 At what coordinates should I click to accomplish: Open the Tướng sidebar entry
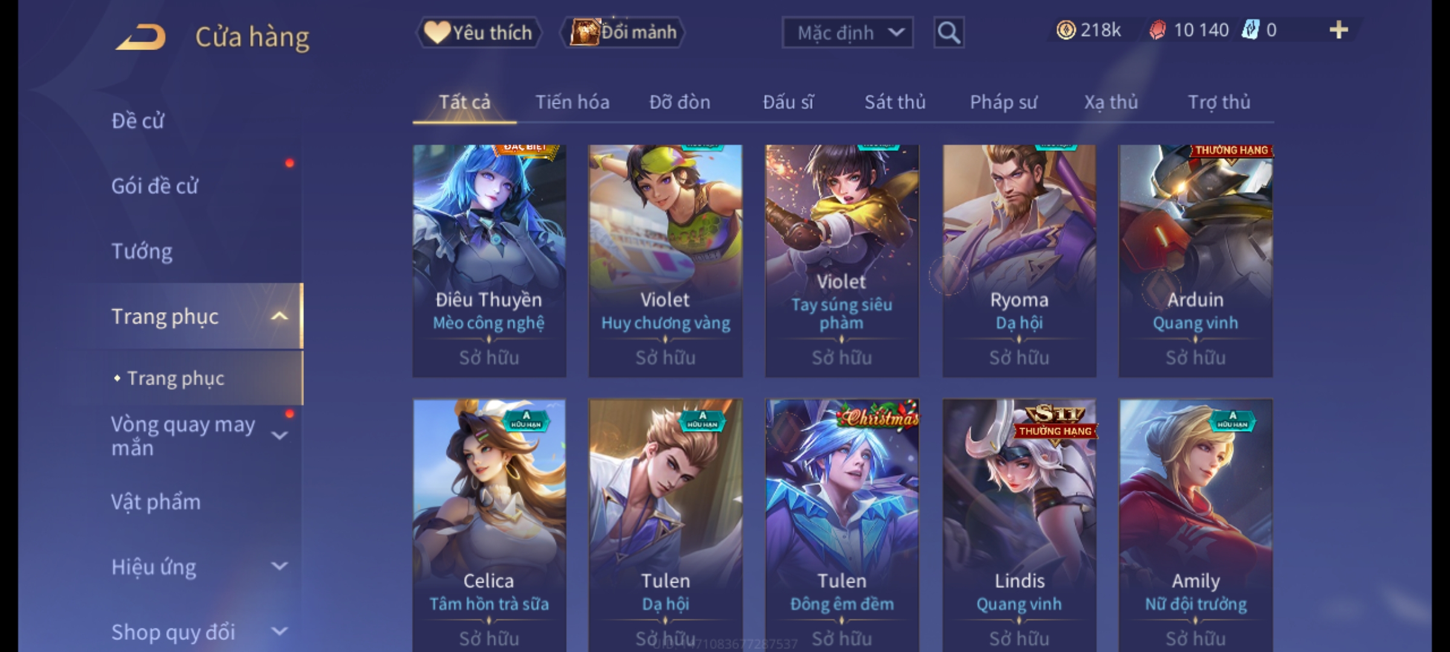tap(142, 251)
